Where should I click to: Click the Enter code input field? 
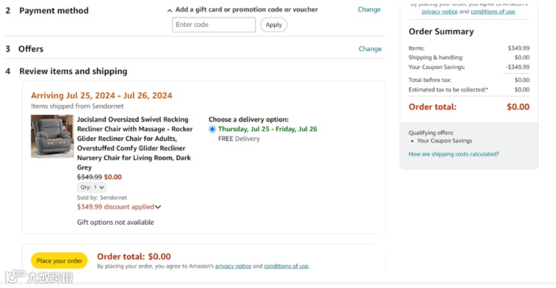(214, 25)
